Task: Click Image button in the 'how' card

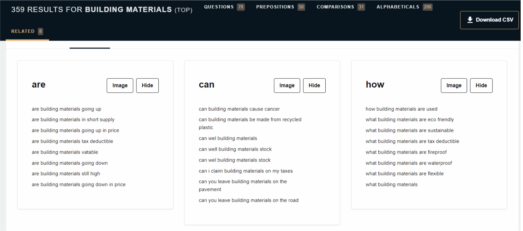Action: pos(454,85)
